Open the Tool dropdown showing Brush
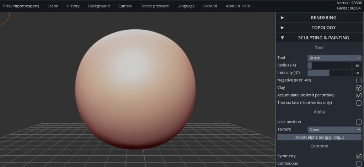Viewport: 364px width, 167px height. 334,58
